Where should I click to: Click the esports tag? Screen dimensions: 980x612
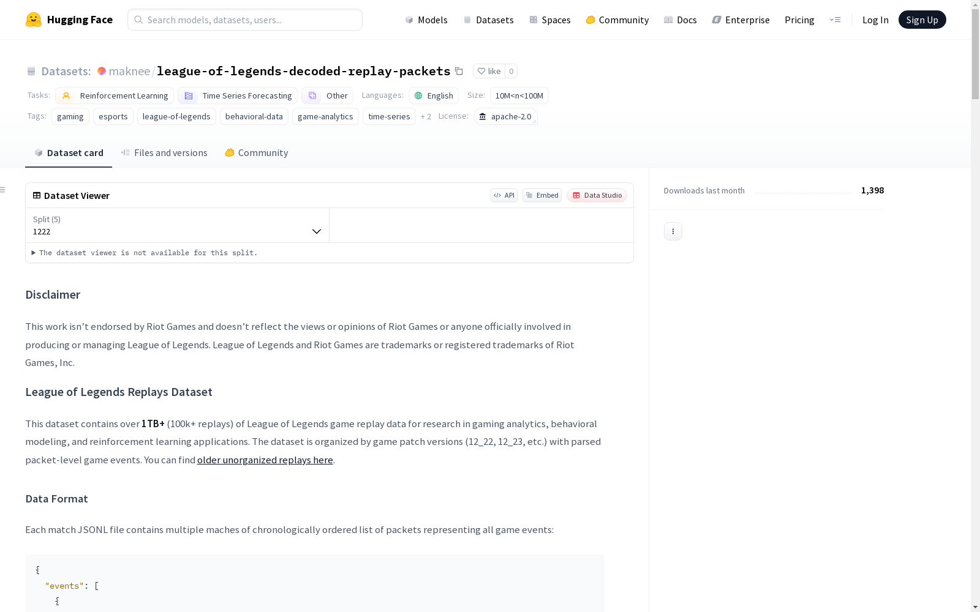(x=113, y=116)
